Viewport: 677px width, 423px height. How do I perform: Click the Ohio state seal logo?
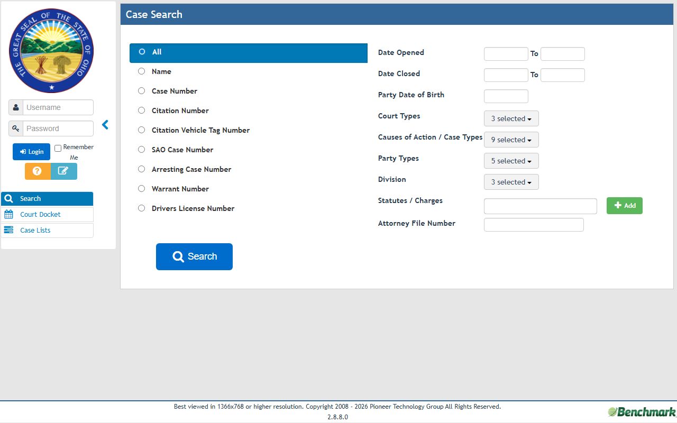pyautogui.click(x=51, y=51)
